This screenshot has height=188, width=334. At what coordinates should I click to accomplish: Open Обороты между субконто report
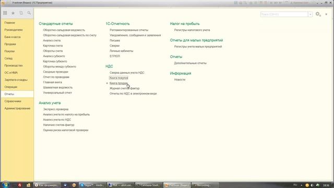tap(59, 66)
